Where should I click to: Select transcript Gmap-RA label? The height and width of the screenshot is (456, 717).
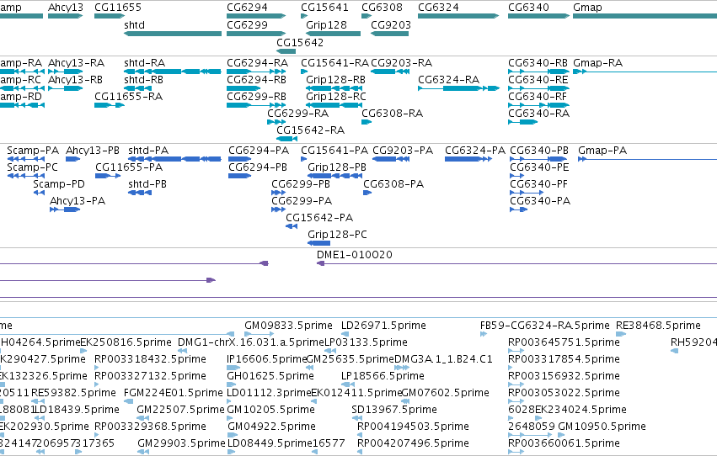pos(597,63)
